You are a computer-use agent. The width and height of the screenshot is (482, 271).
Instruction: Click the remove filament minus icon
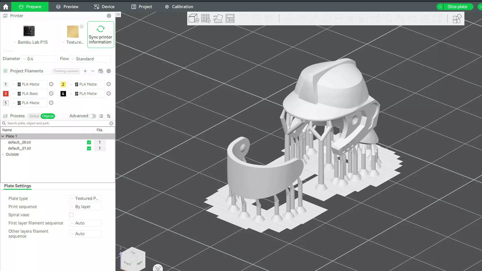(93, 71)
